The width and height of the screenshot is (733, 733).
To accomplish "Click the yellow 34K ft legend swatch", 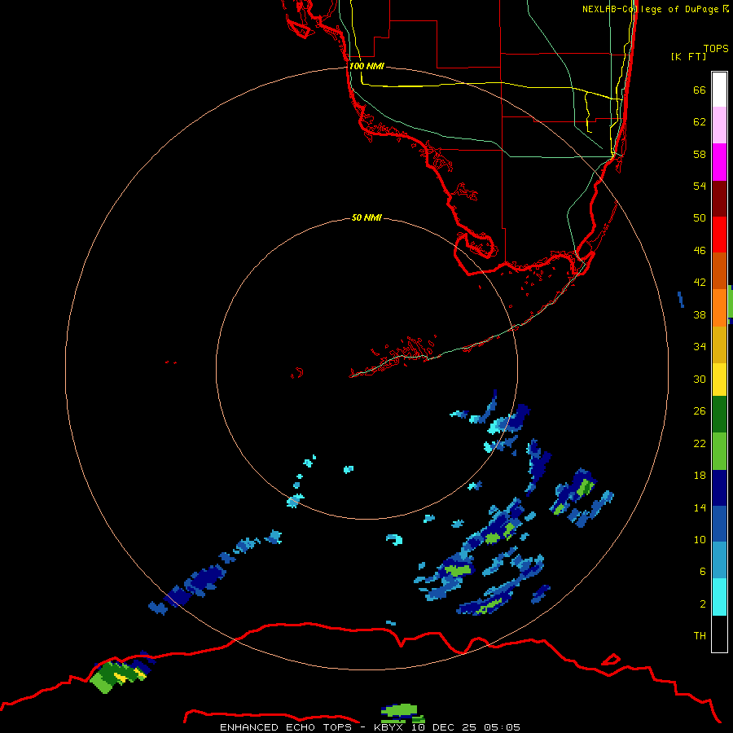I will (x=719, y=345).
